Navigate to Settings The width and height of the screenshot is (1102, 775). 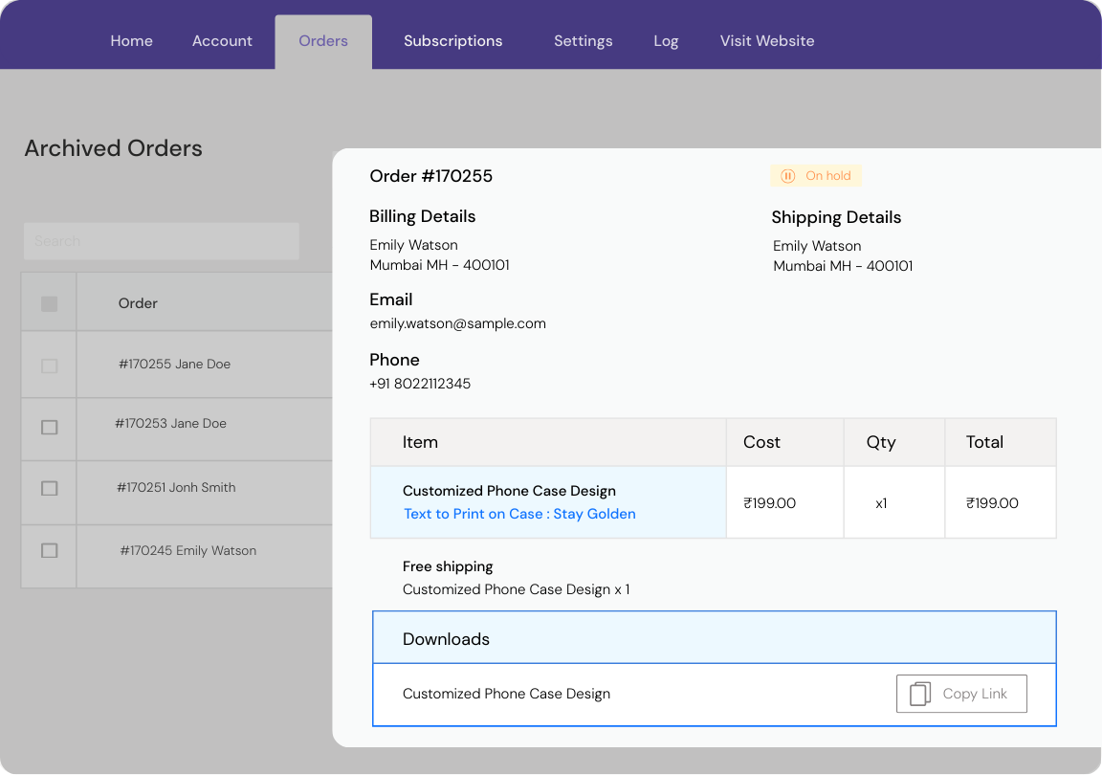(583, 41)
